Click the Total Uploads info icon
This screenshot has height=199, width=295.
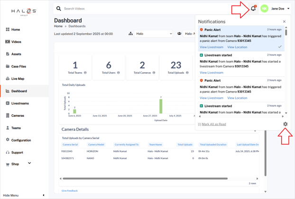[187, 73]
